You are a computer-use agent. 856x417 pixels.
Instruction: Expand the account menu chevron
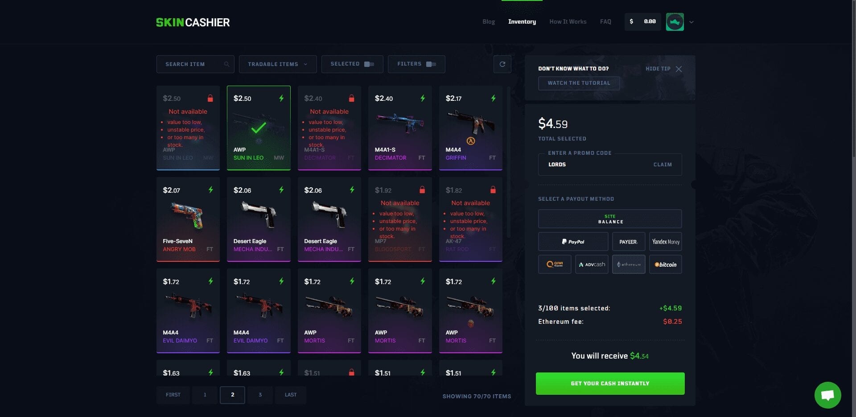pyautogui.click(x=691, y=22)
